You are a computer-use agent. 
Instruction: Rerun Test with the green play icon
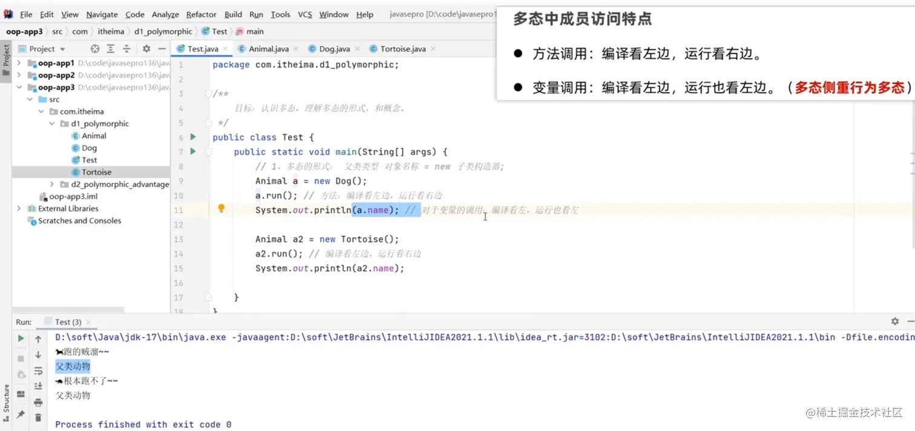21,339
